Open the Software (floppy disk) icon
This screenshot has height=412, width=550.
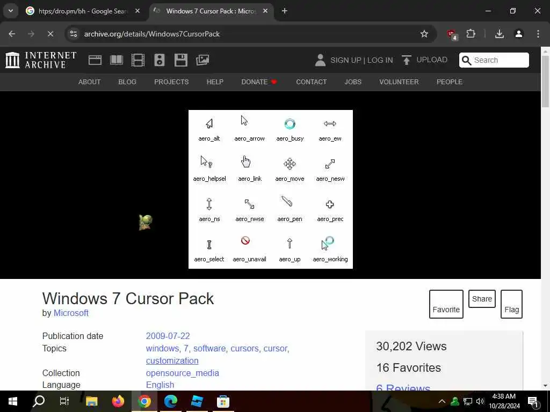coord(181,60)
